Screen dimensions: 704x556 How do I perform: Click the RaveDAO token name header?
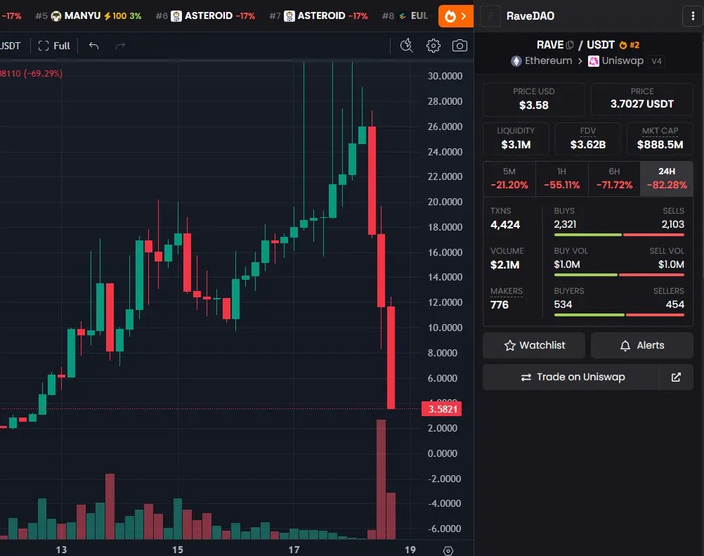click(530, 16)
